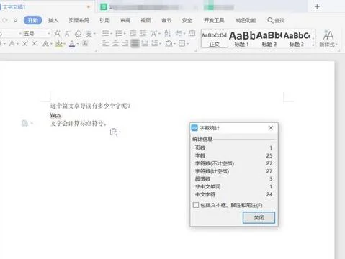Increase the paragraph indent

(143, 33)
